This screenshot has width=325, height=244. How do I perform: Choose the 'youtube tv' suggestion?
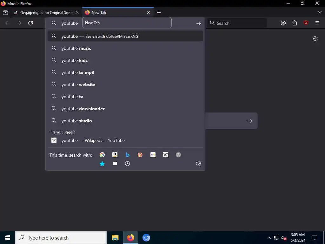125,97
